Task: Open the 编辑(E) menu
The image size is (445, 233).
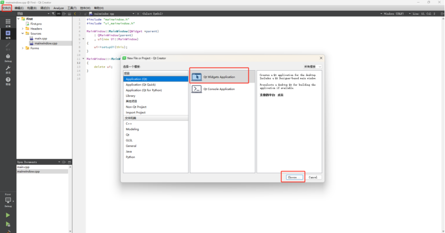Action: [19, 8]
